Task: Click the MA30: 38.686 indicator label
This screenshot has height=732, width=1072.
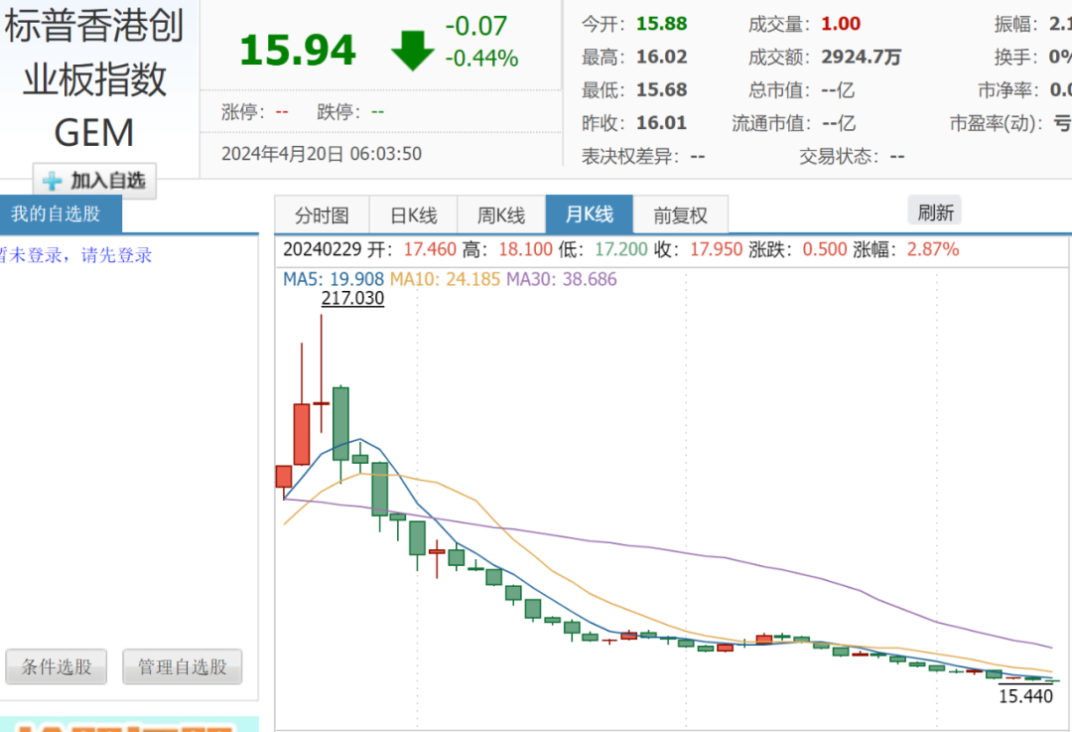Action: 561,279
